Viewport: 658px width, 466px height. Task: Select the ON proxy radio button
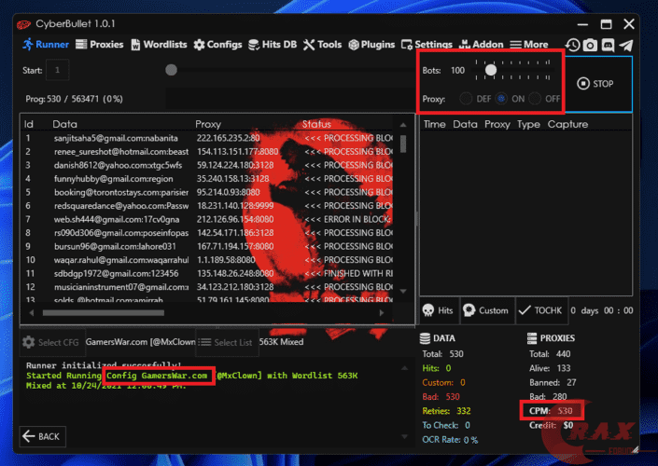(x=501, y=99)
